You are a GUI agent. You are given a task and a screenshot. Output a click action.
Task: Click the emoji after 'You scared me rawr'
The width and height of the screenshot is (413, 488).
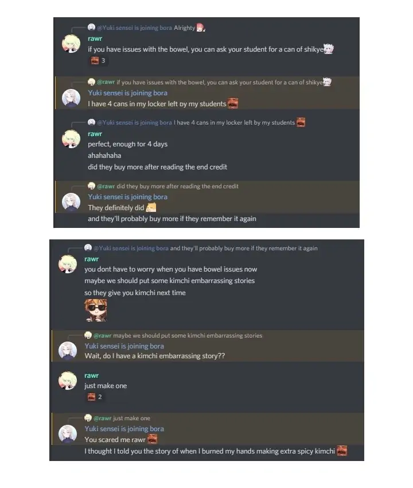(152, 439)
